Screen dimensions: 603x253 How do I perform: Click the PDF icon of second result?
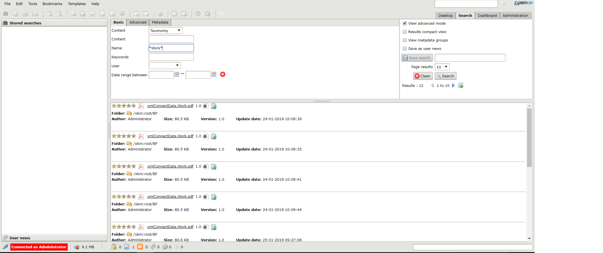pyautogui.click(x=141, y=136)
